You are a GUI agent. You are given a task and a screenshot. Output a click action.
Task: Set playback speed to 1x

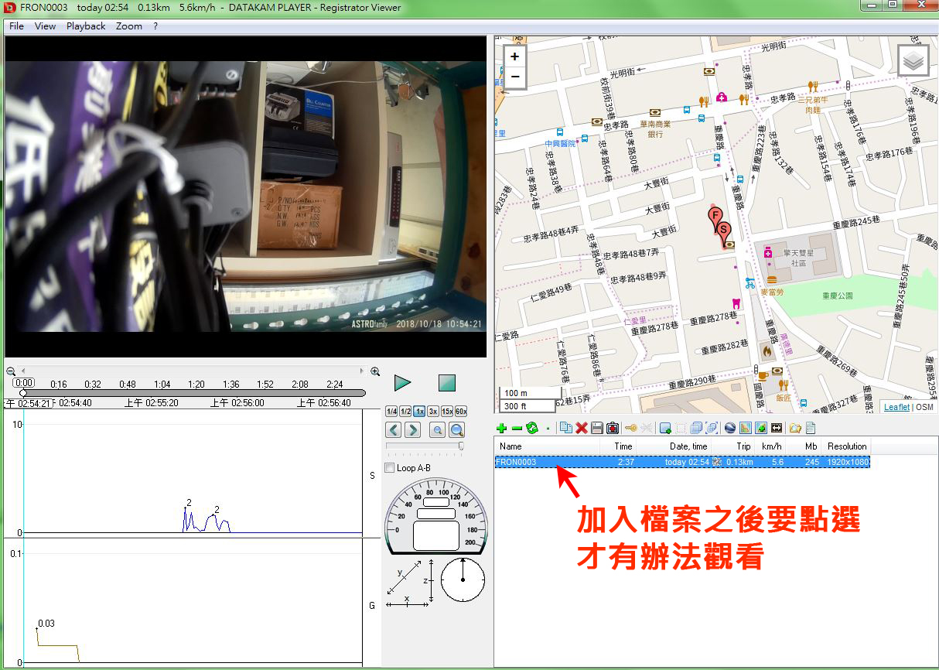pos(419,412)
